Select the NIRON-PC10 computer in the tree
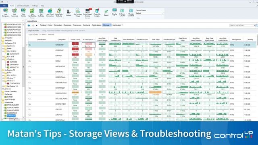The image size is (258, 145). point(14,67)
